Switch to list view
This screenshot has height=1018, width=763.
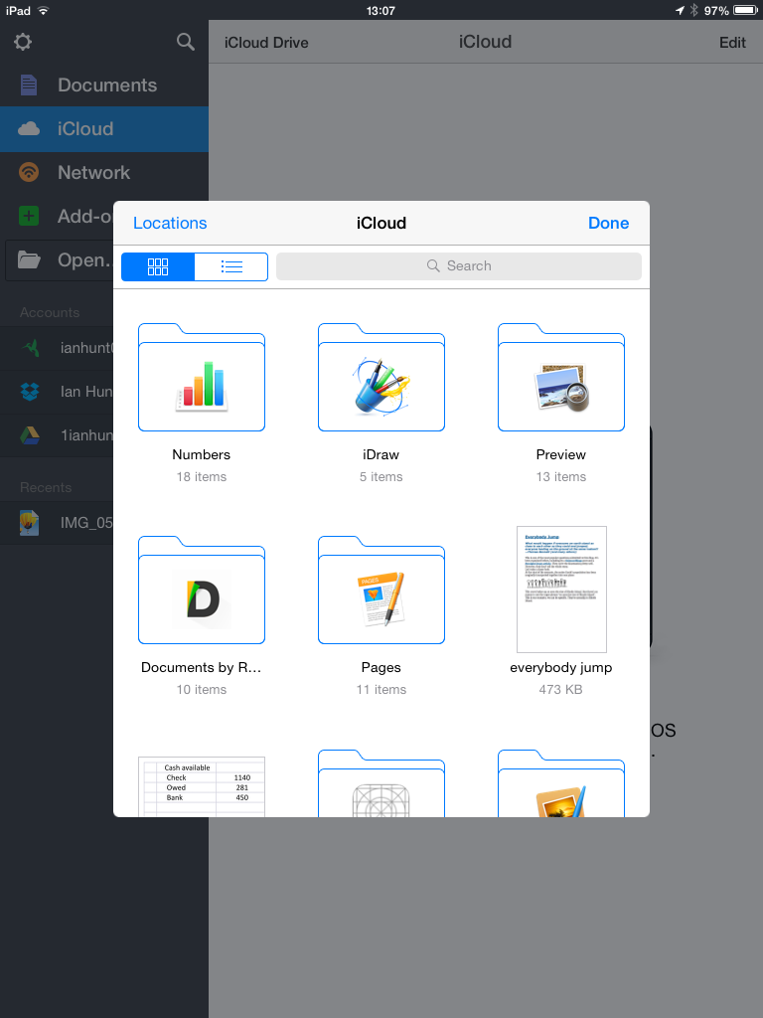coord(230,266)
